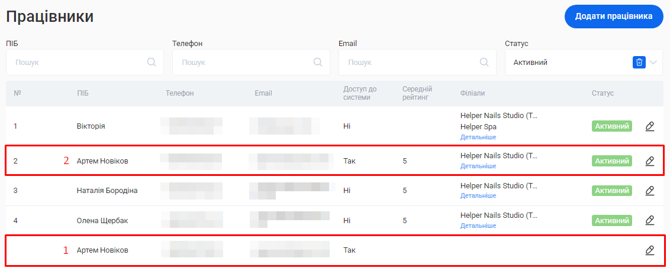Click the search icon in Телефон field

coord(318,62)
